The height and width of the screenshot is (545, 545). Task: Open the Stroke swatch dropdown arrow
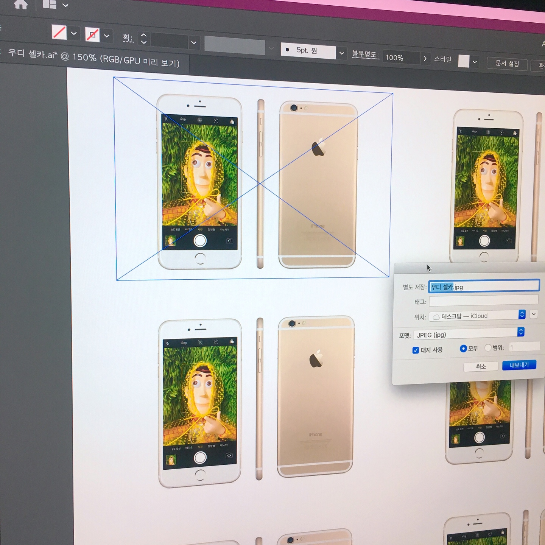(107, 36)
